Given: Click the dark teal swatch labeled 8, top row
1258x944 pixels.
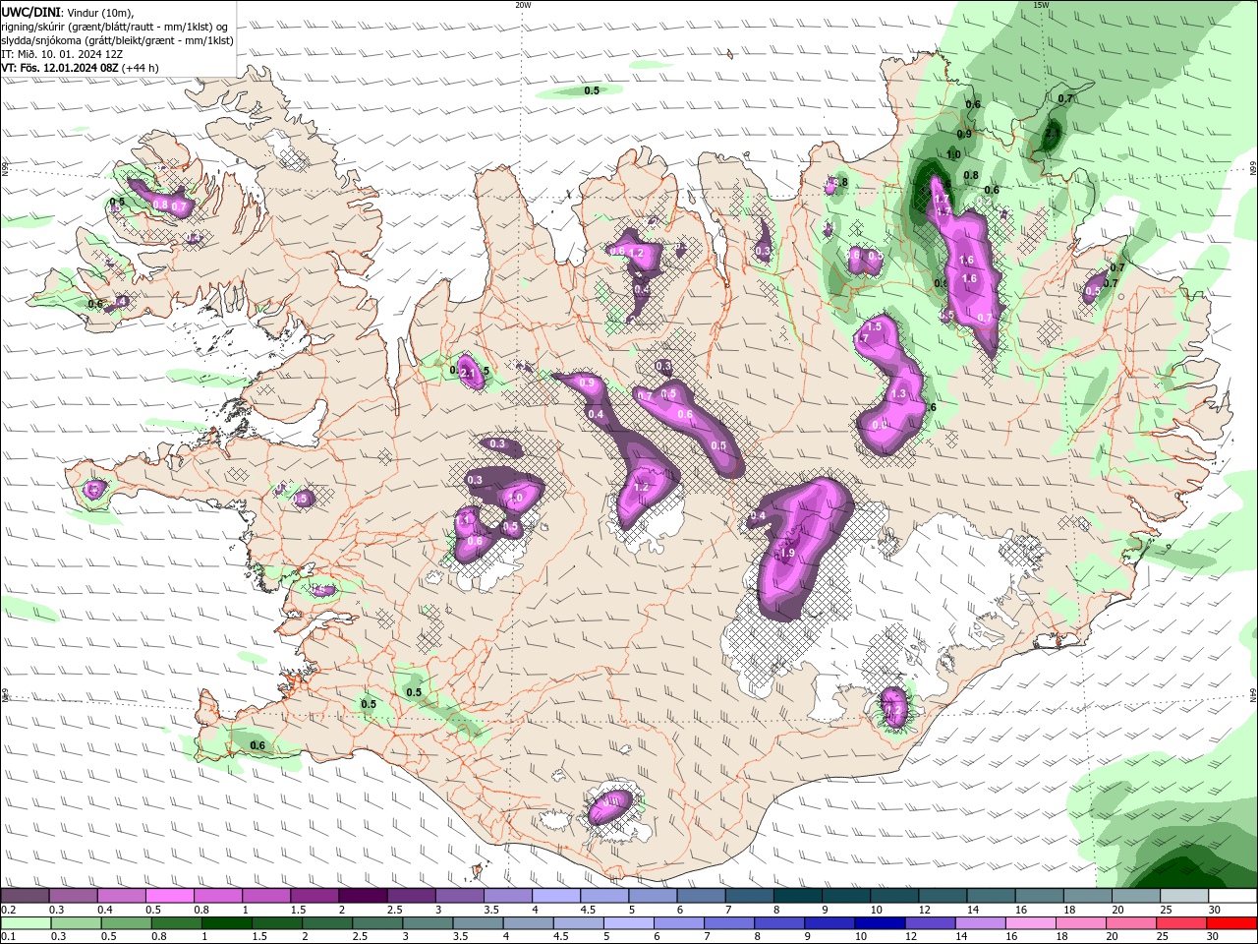Looking at the screenshot, I should 797,896.
